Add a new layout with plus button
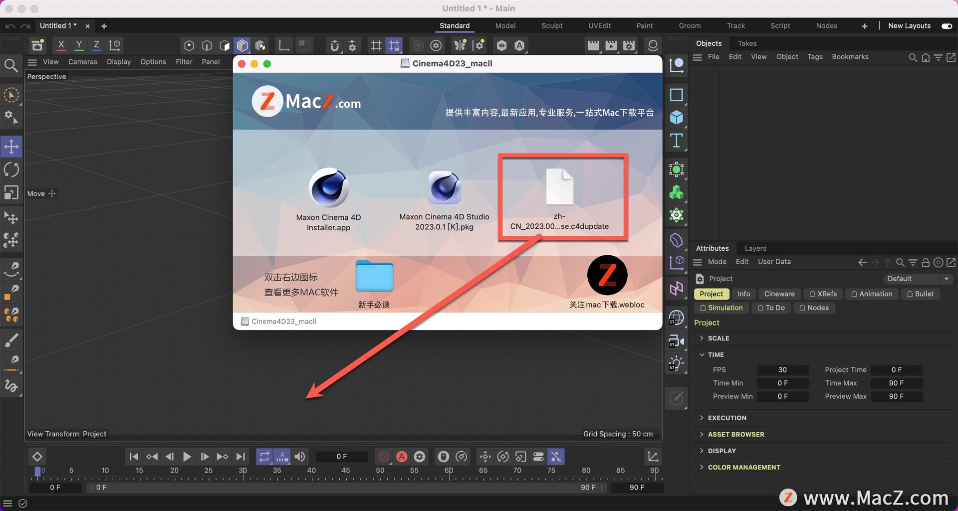958x511 pixels. pos(864,26)
